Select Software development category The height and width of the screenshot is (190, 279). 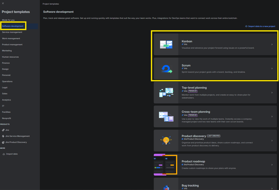click(x=13, y=26)
